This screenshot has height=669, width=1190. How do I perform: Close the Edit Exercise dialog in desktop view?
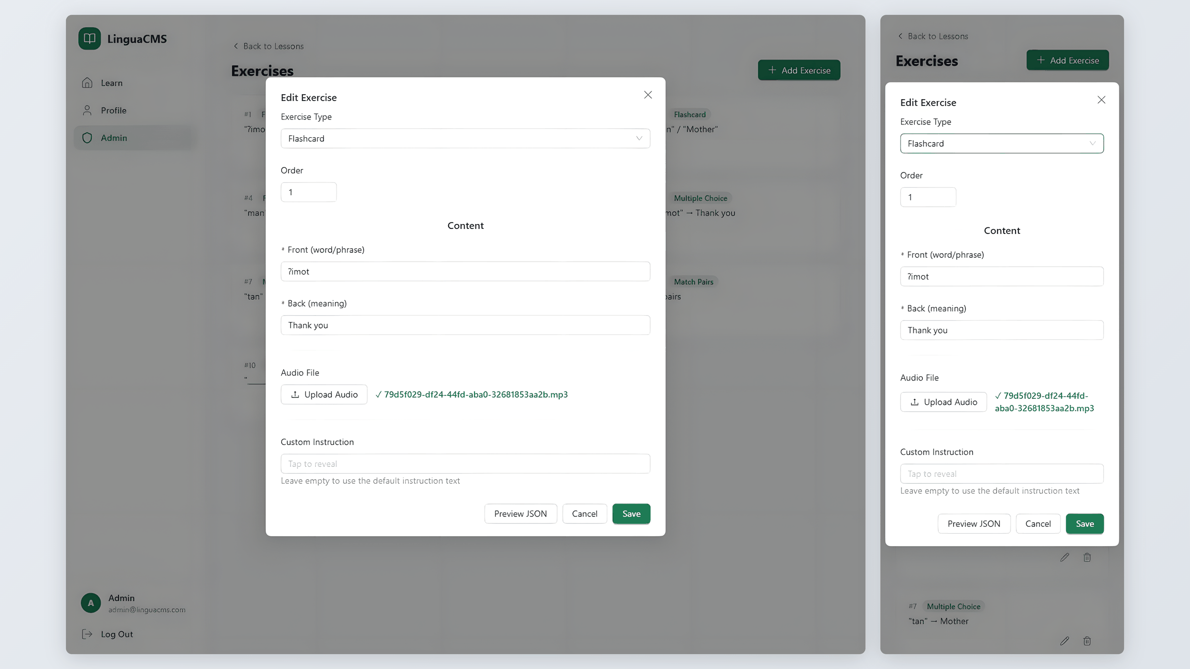pos(648,95)
